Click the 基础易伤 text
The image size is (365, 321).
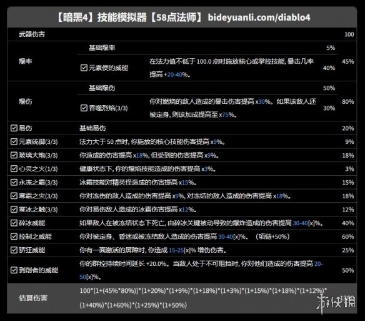(x=92, y=128)
